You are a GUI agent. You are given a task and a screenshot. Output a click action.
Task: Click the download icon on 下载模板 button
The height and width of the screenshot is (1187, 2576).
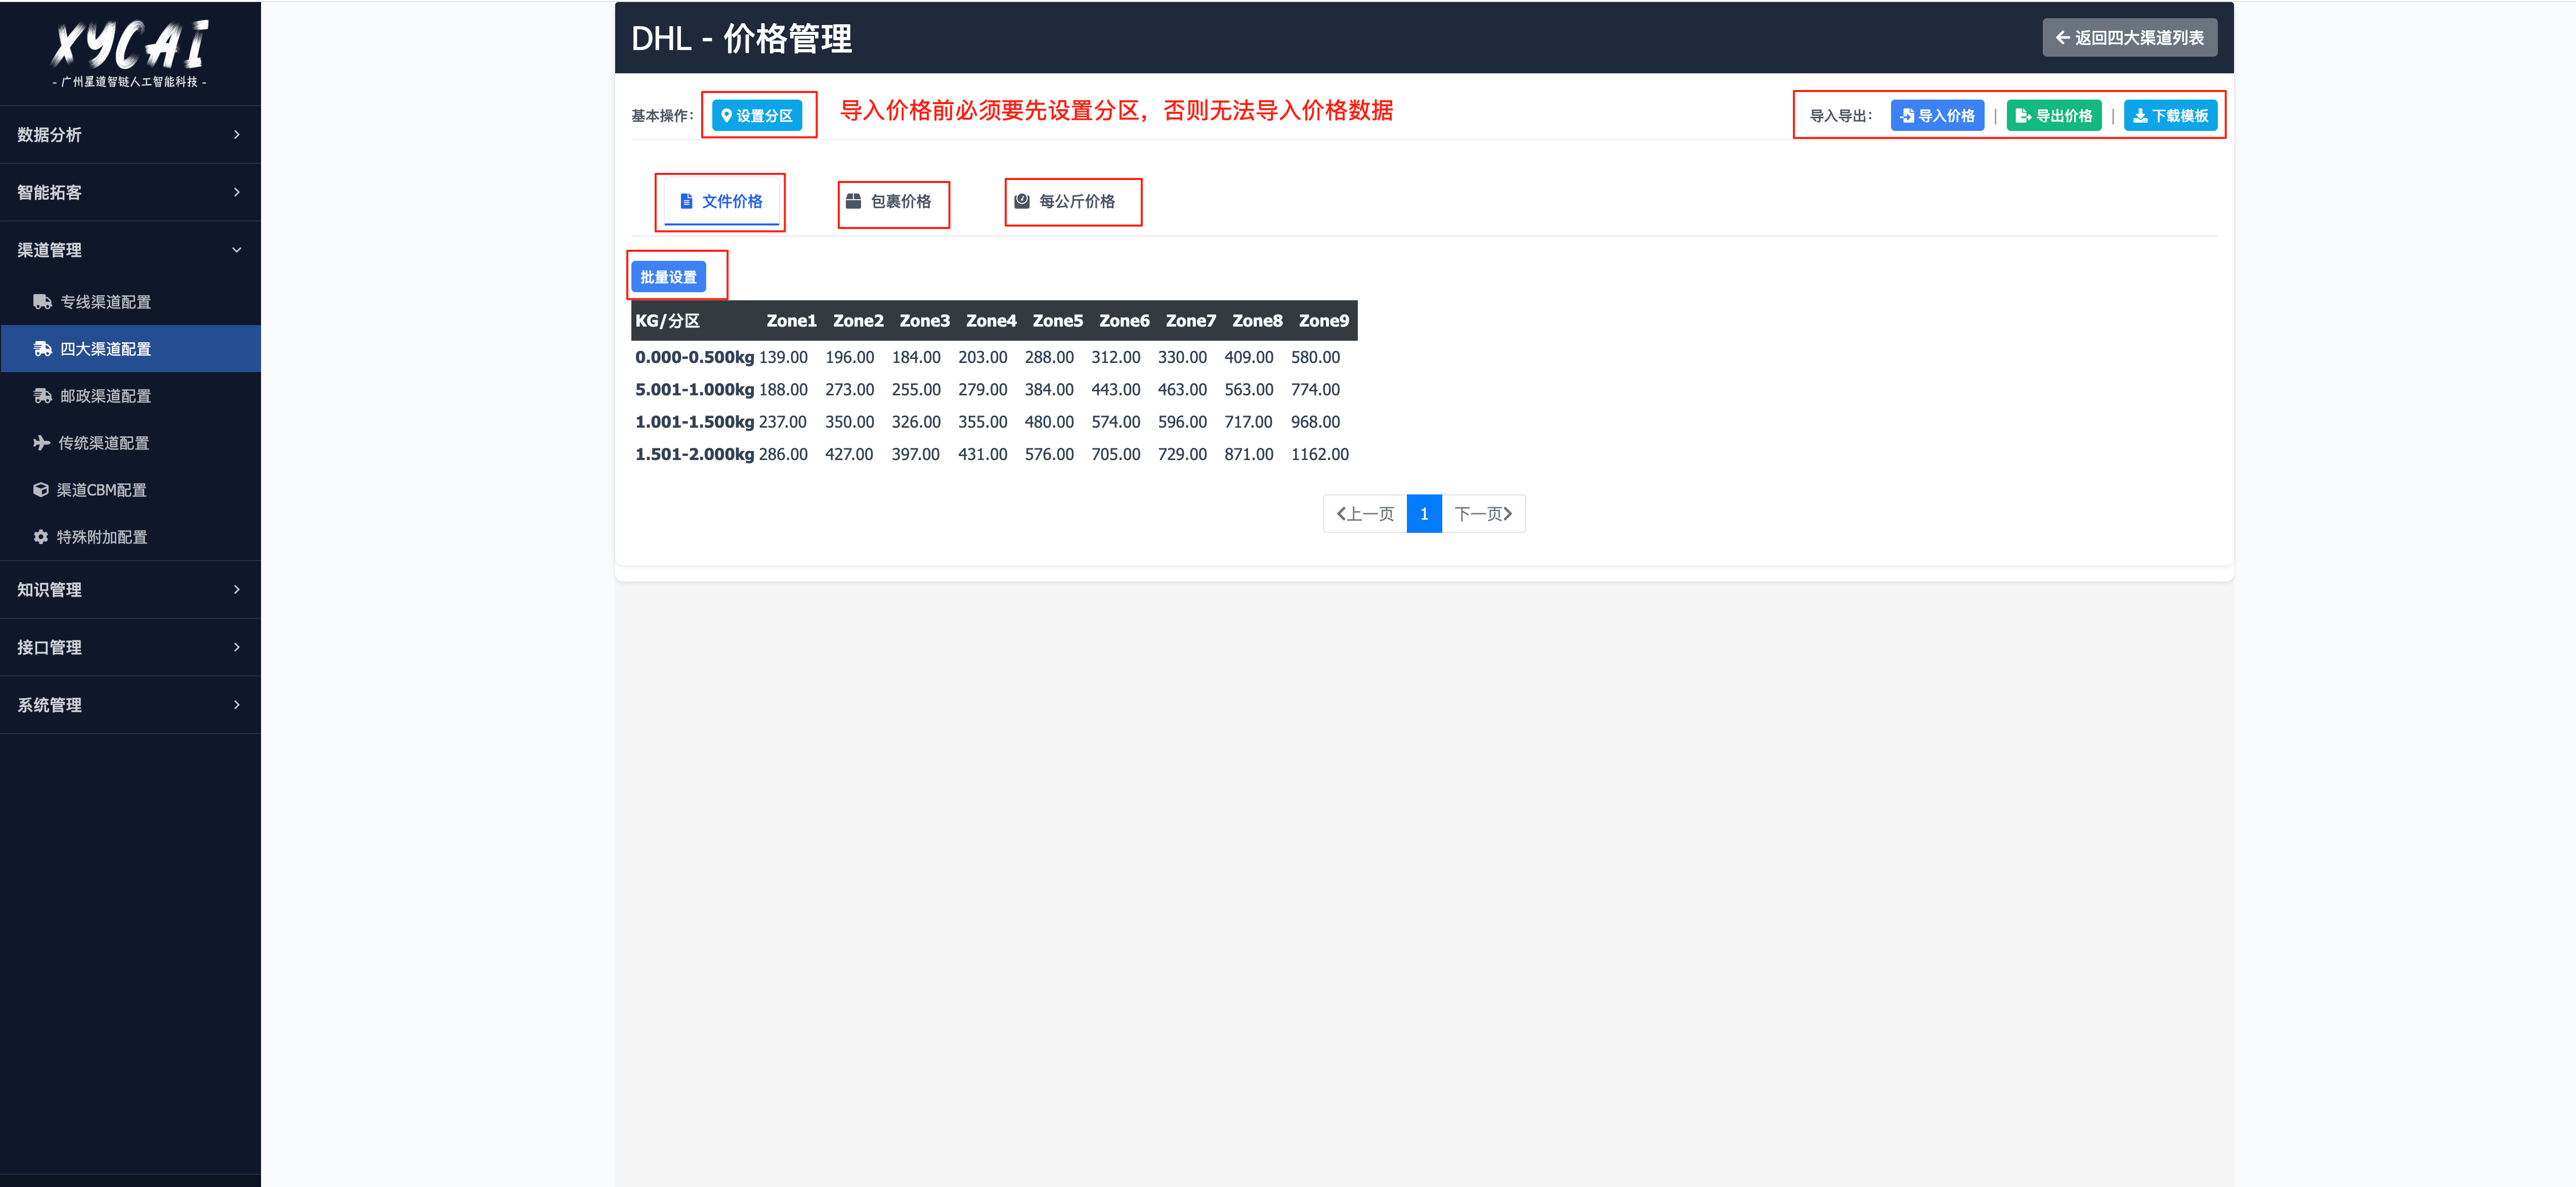2140,116
